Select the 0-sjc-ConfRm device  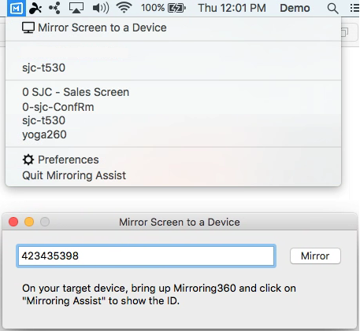click(x=173, y=107)
